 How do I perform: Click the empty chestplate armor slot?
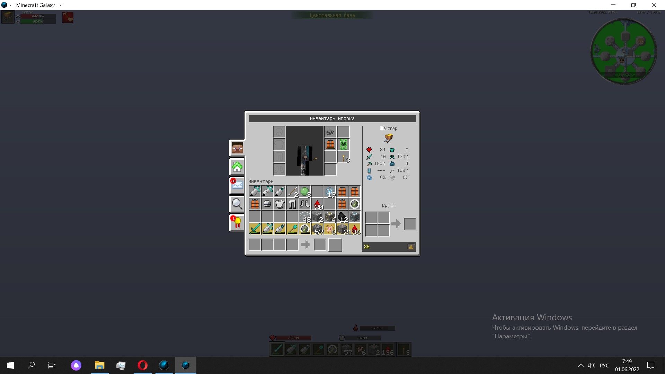(279, 144)
